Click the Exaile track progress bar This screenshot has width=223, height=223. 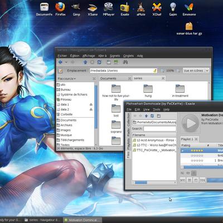215,180
